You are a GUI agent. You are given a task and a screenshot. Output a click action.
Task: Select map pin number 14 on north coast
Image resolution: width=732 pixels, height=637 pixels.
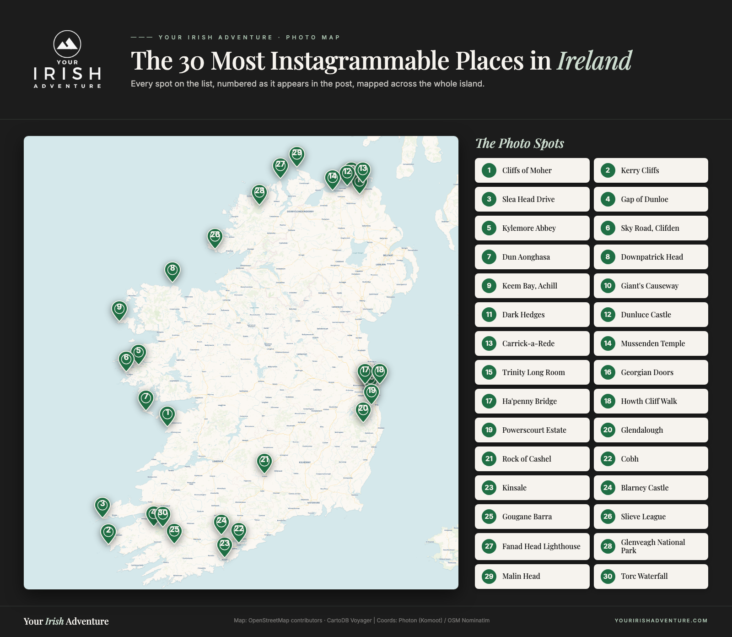tap(333, 179)
